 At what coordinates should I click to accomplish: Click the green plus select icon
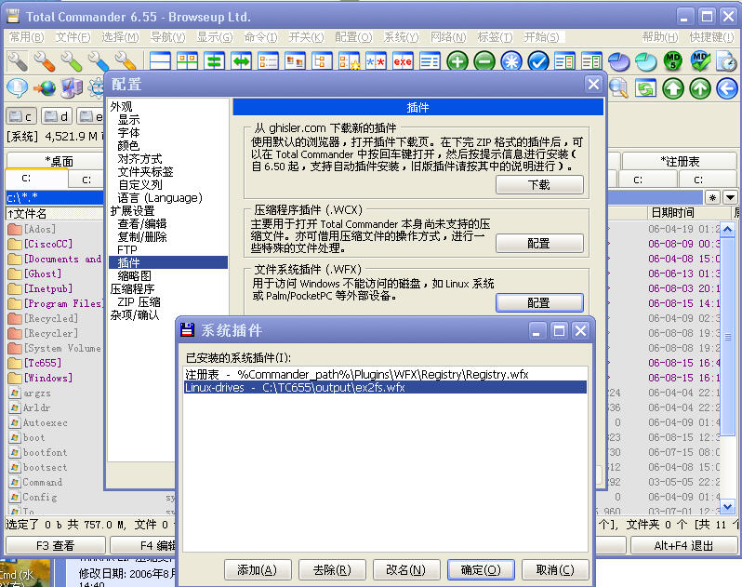click(x=457, y=61)
